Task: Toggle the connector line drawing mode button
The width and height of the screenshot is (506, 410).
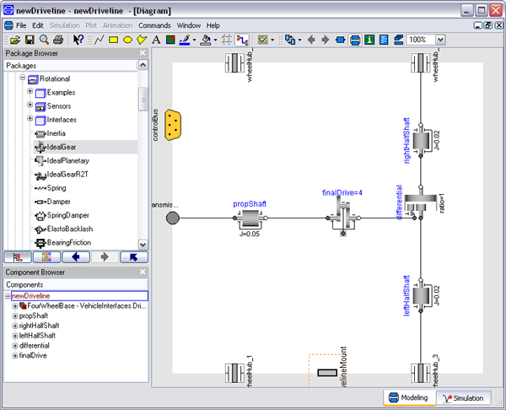Action: tap(242, 40)
